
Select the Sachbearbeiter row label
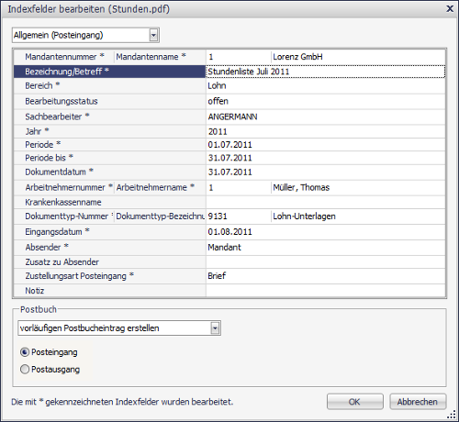pyautogui.click(x=110, y=117)
